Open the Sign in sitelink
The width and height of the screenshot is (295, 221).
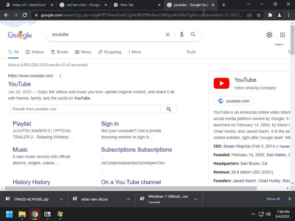point(110,124)
